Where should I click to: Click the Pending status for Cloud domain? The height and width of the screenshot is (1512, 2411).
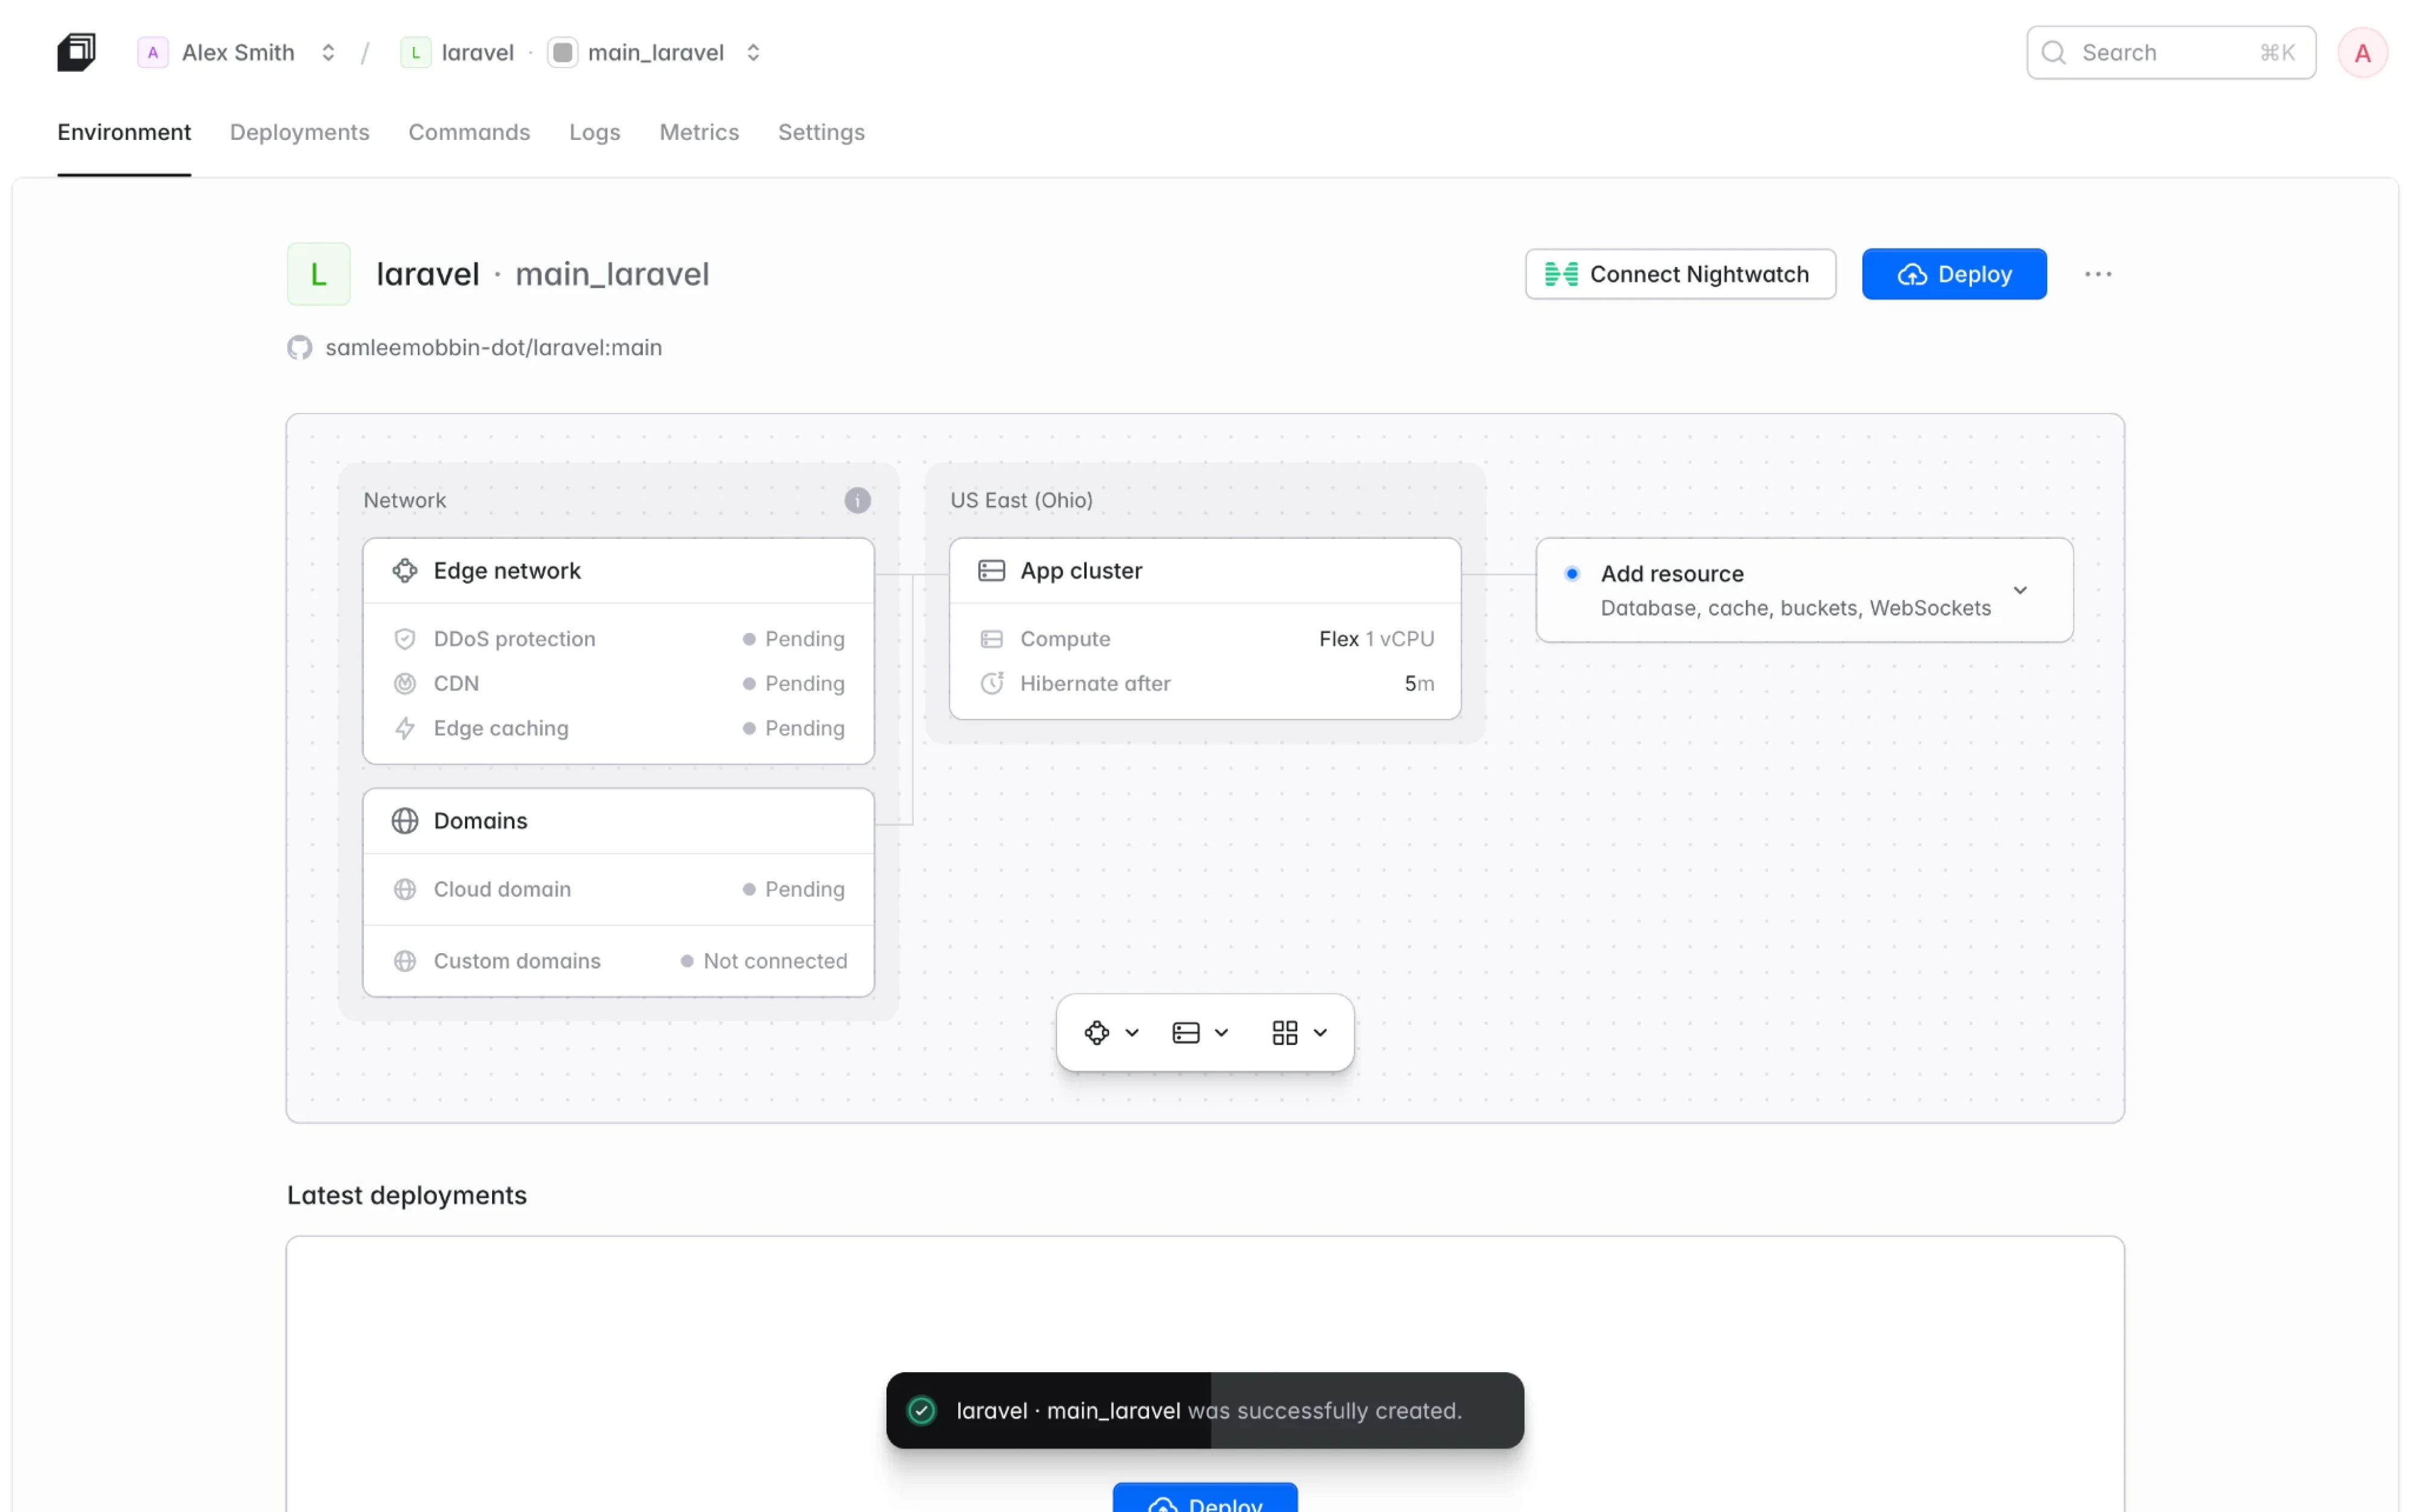pyautogui.click(x=793, y=889)
